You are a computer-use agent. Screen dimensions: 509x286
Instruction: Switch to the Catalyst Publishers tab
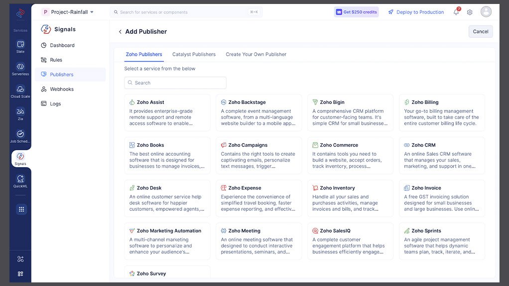[x=194, y=54]
